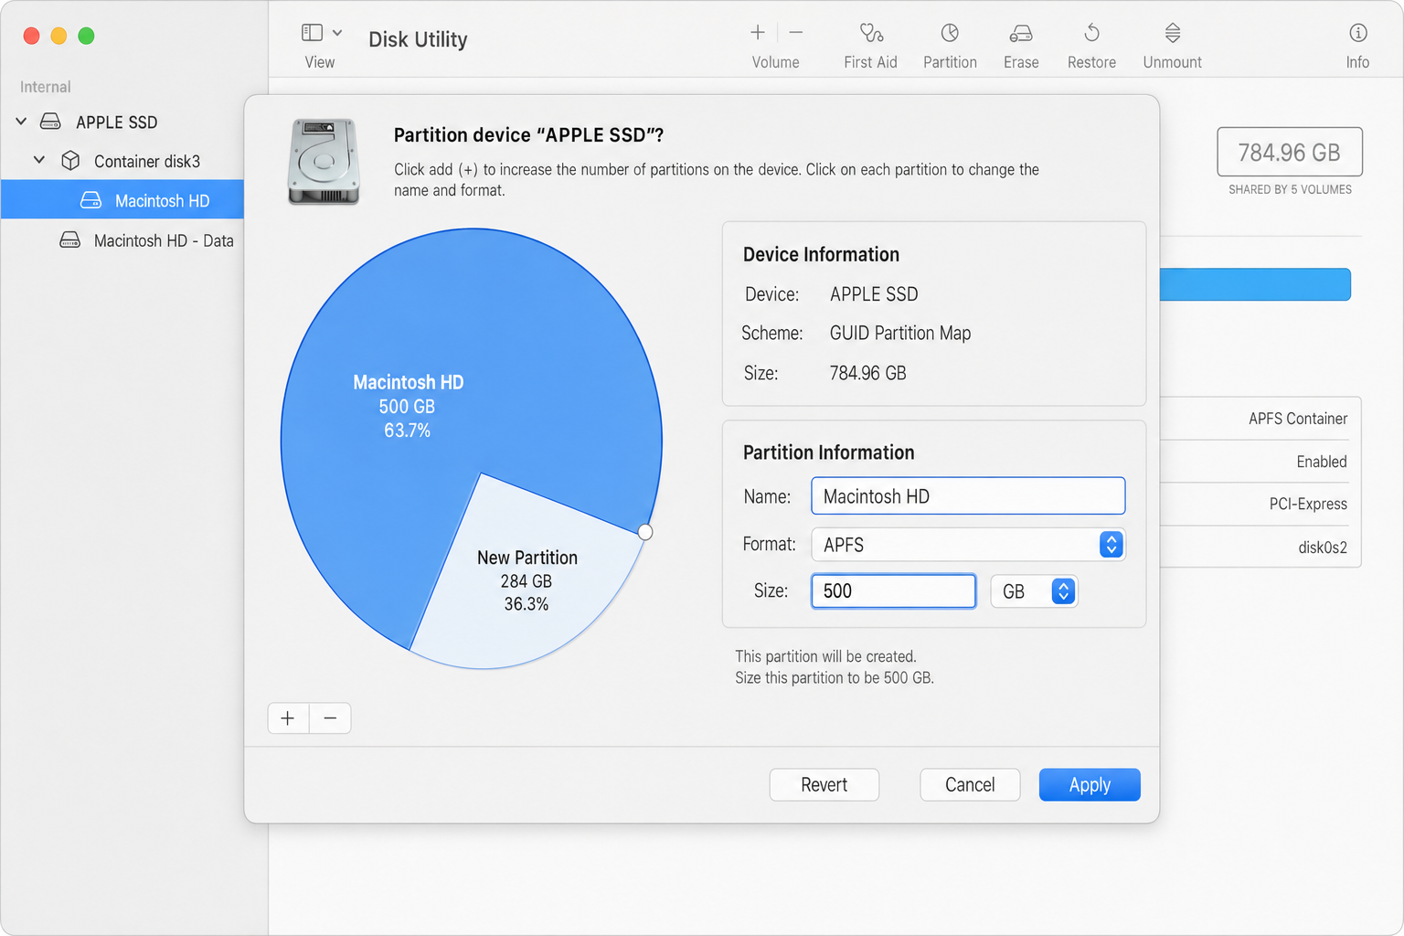Click the Revert button
This screenshot has height=936, width=1404.
824,784
